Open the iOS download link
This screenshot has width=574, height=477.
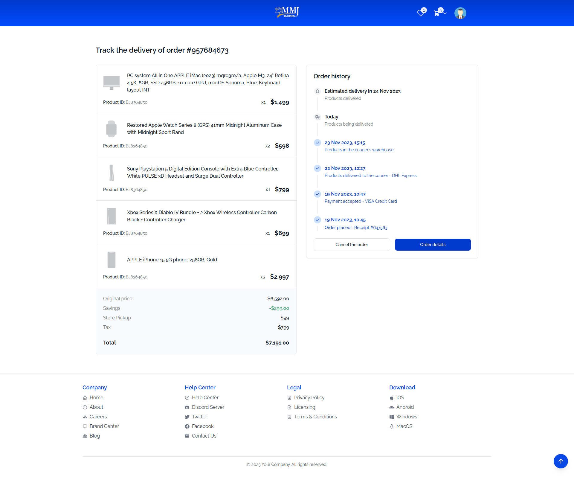pyautogui.click(x=400, y=397)
